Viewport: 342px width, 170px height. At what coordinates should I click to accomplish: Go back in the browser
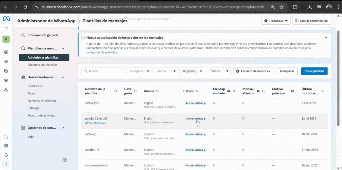6,7
